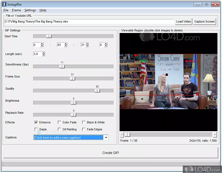Enable the Sepia effect
This screenshot has height=173, width=222.
coord(36,129)
